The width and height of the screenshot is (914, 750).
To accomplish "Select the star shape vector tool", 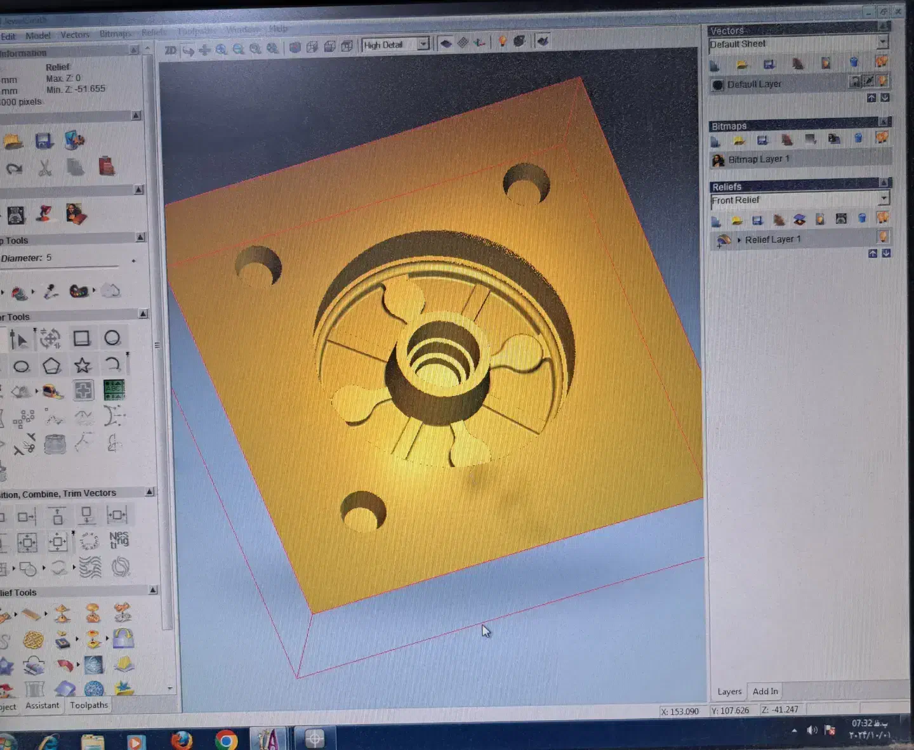I will [82, 365].
